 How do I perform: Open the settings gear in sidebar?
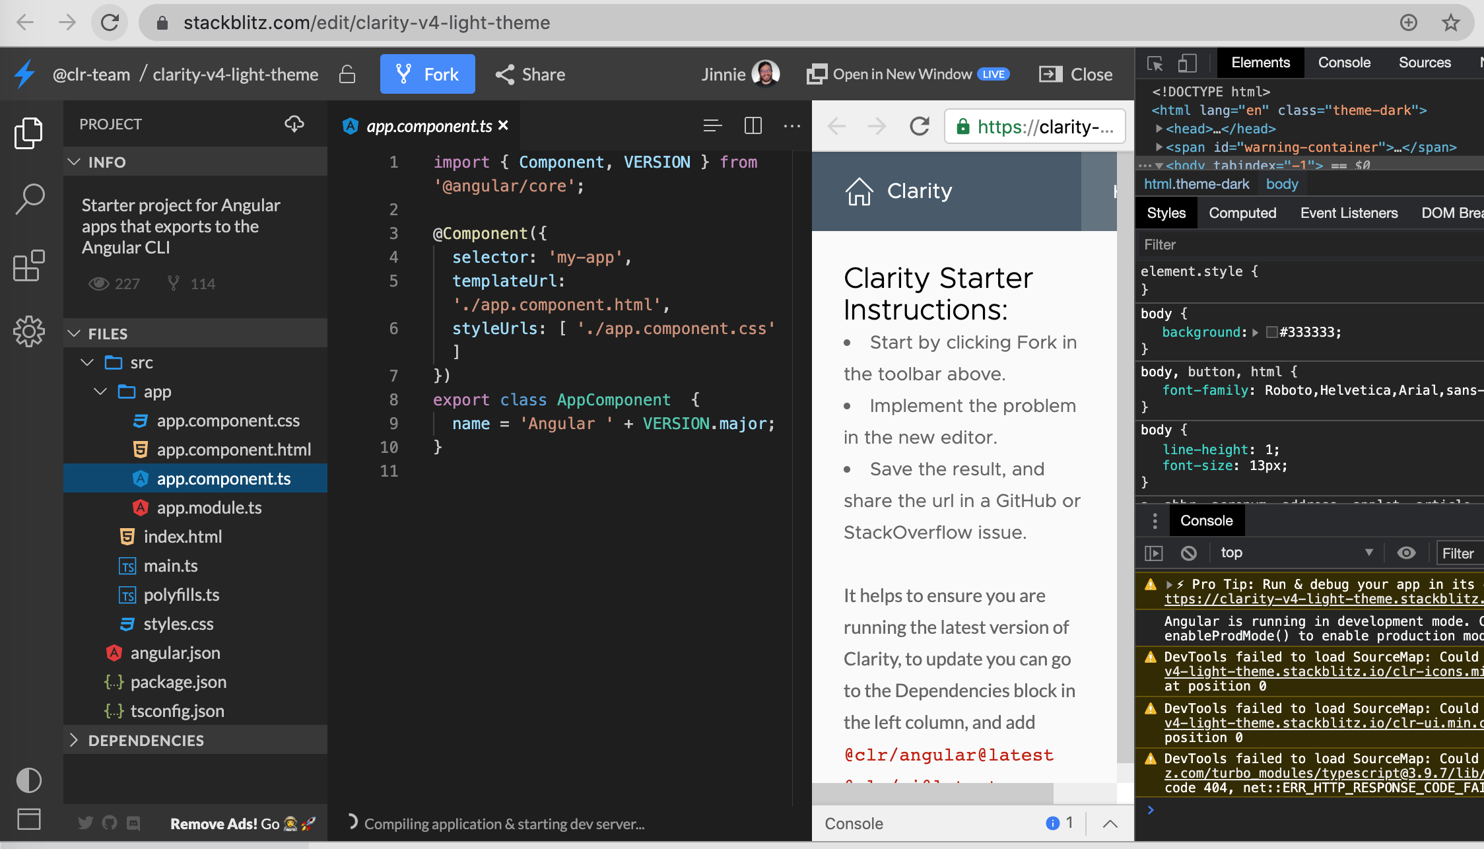(x=29, y=331)
